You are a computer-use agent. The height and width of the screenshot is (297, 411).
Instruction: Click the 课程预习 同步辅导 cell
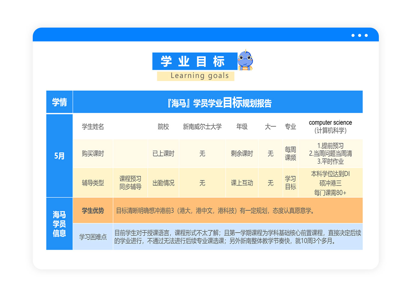[x=130, y=183]
